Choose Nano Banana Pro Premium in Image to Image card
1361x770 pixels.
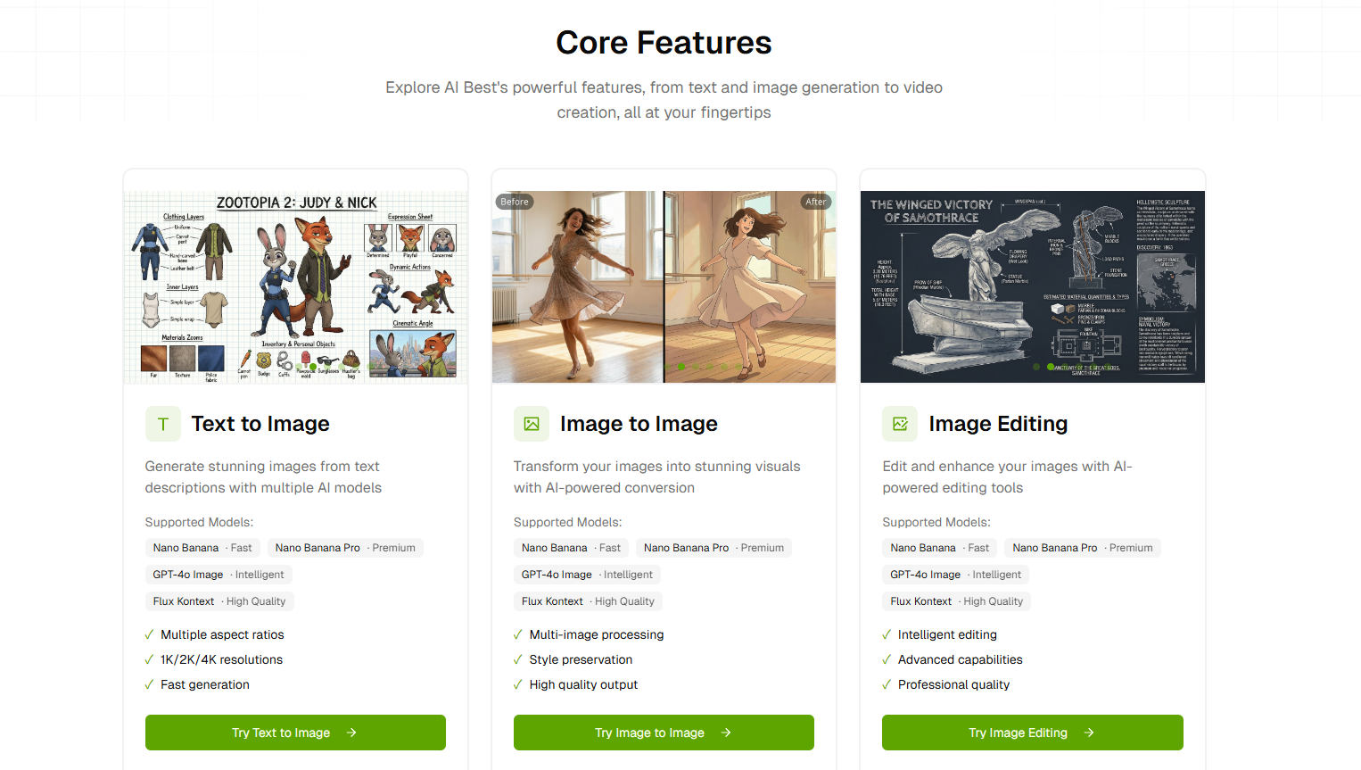(x=713, y=548)
